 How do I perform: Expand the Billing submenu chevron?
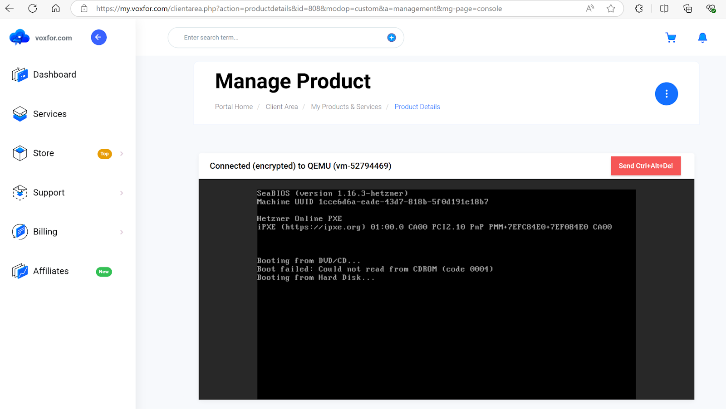pyautogui.click(x=121, y=232)
